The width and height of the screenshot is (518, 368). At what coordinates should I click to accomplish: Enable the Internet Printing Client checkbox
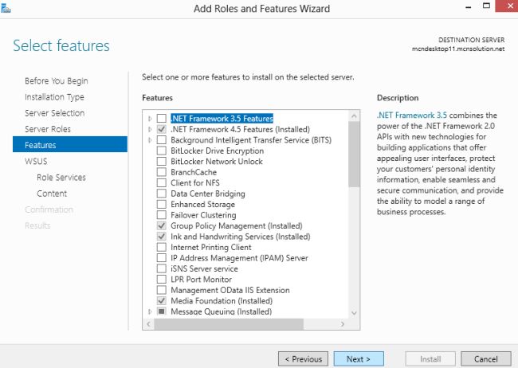tap(162, 248)
